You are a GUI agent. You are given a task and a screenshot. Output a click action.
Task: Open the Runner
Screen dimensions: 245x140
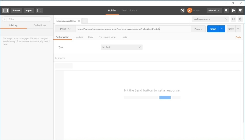point(16,10)
